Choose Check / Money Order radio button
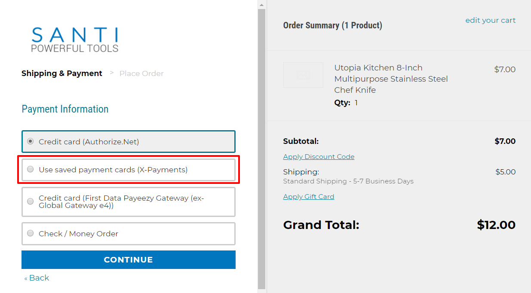Viewport: 531px width, 293px height. [30, 233]
